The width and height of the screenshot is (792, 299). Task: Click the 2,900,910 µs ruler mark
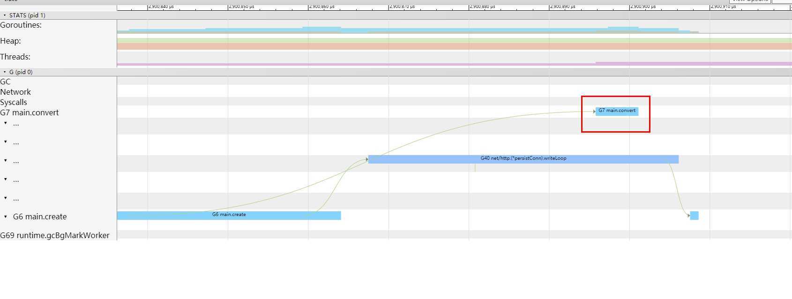[724, 7]
